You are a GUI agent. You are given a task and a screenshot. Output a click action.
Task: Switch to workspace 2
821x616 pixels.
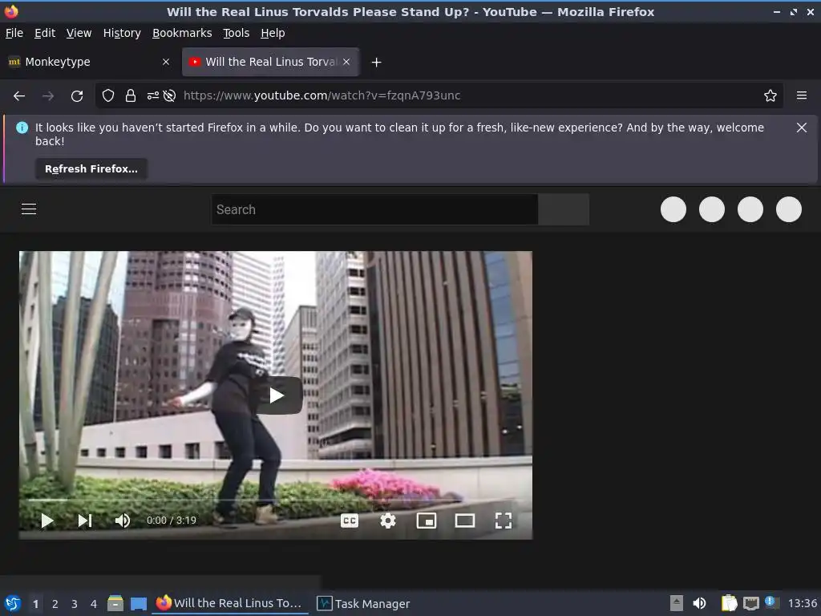coord(55,604)
